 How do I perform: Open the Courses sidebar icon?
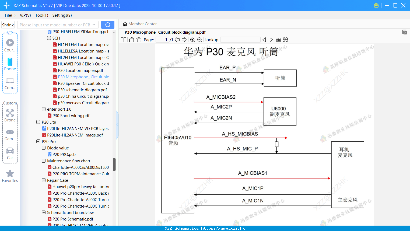10,45
